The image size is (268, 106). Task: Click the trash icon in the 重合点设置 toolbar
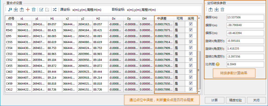point(33,10)
